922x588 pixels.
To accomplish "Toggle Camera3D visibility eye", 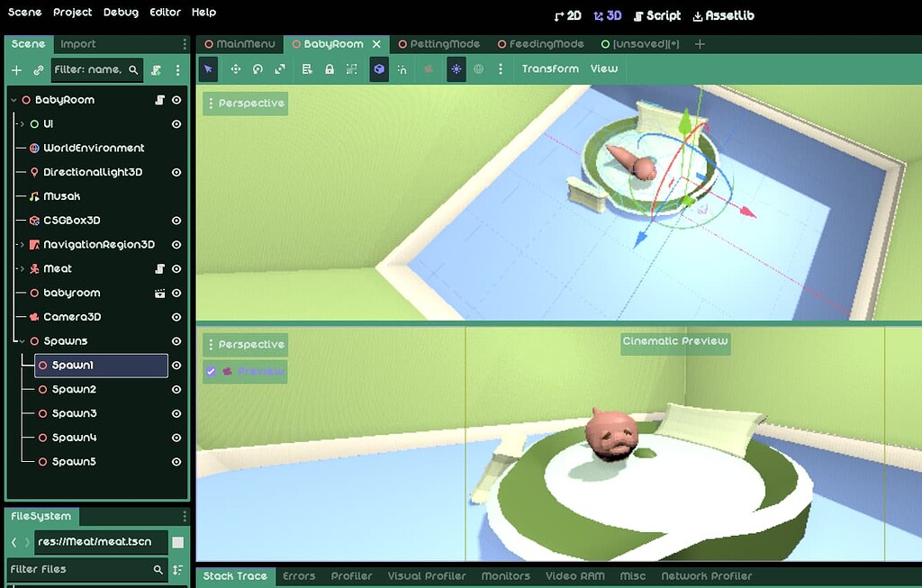I will (176, 317).
